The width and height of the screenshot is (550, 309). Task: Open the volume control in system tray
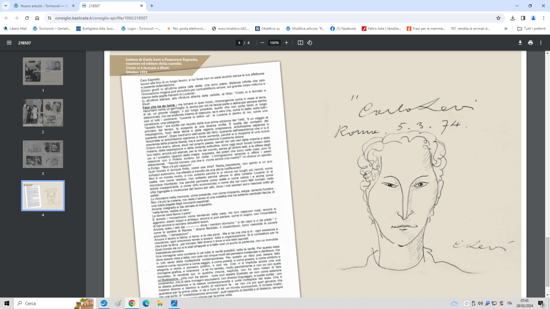click(480, 303)
